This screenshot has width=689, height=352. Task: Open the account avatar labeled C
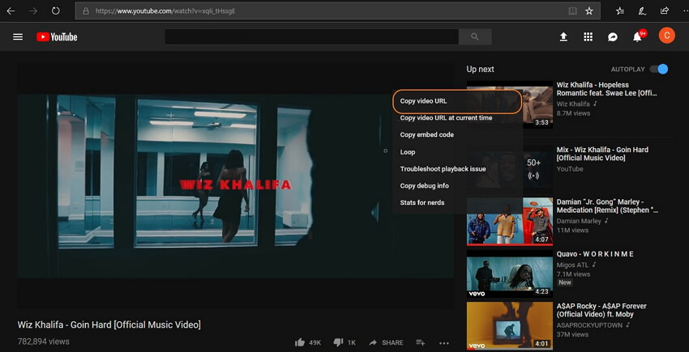pyautogui.click(x=666, y=36)
